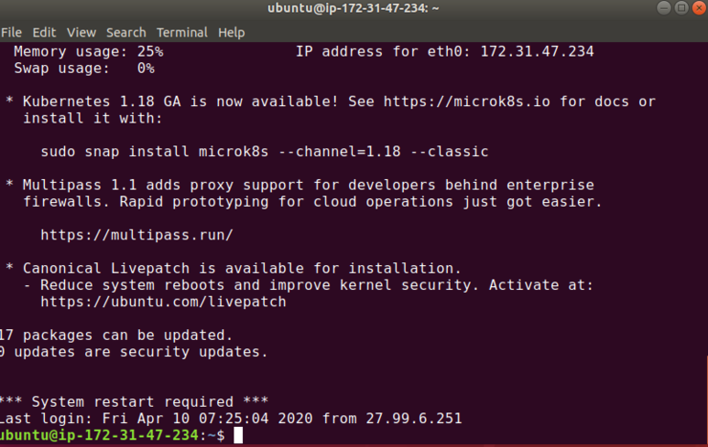Maximize the terminal window
708x447 pixels.
pyautogui.click(x=681, y=8)
